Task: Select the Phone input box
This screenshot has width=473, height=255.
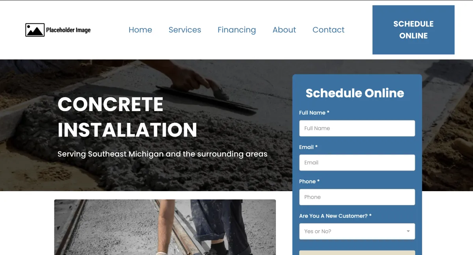Action: (x=357, y=197)
